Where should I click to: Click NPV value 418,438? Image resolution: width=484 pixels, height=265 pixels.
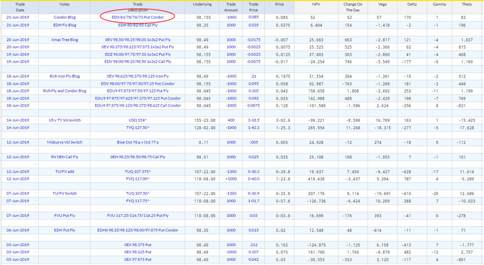point(316,179)
